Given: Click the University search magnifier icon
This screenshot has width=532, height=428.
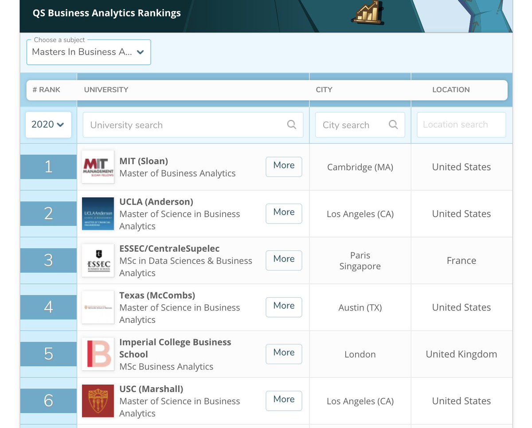Looking at the screenshot, I should tap(291, 125).
